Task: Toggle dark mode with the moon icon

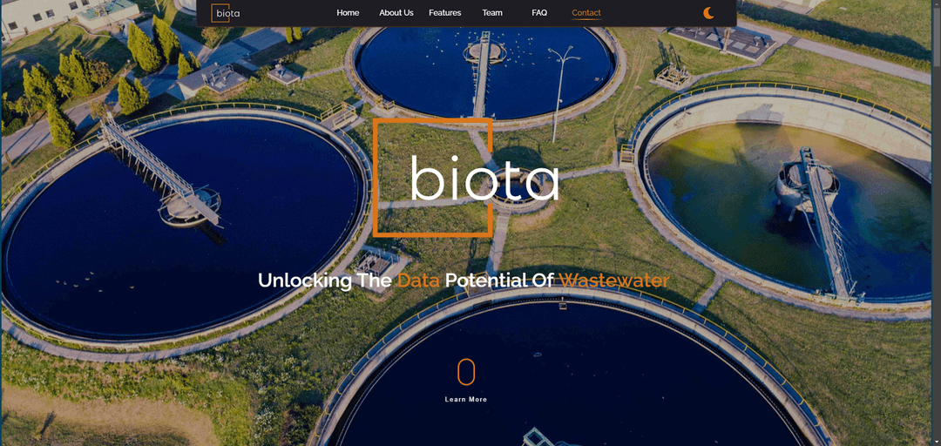Action: (x=708, y=12)
